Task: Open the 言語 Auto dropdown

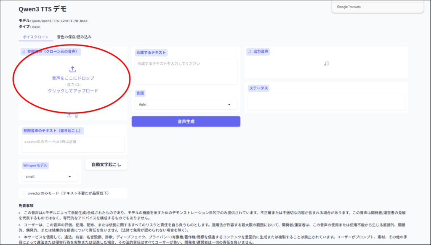Action: [x=184, y=104]
